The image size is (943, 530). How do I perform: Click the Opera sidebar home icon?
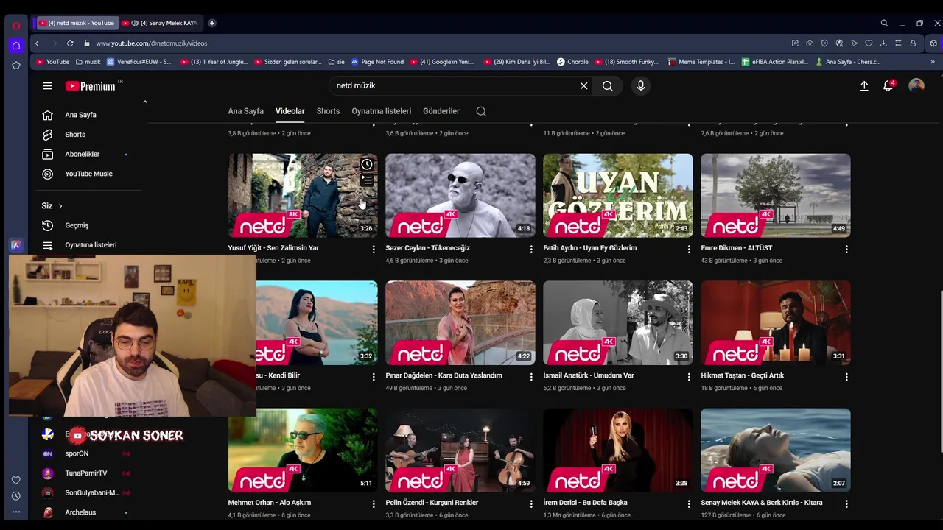pos(16,46)
